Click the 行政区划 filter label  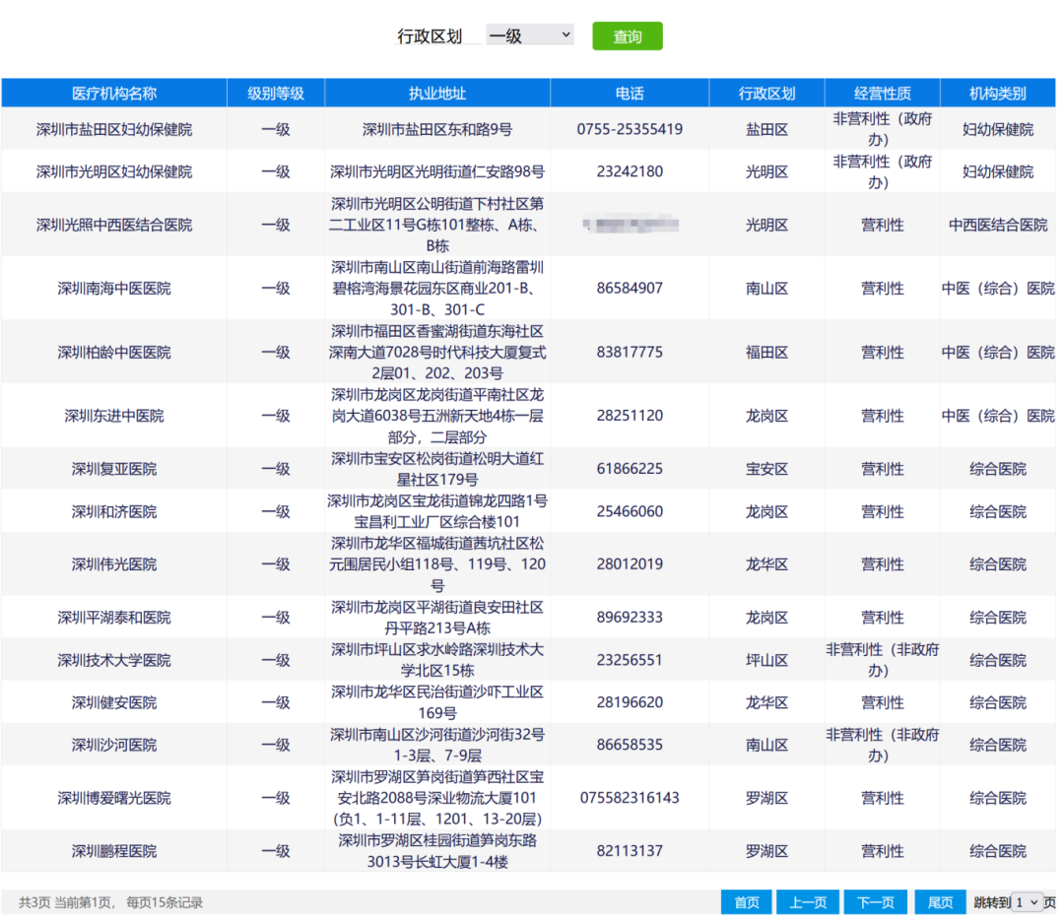[x=430, y=36]
